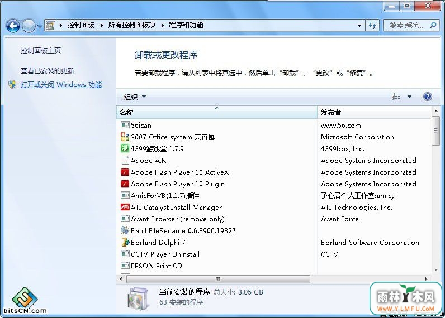Click the Avant Force publisher cell
Image resolution: width=445 pixels, height=318 pixels.
tap(340, 219)
